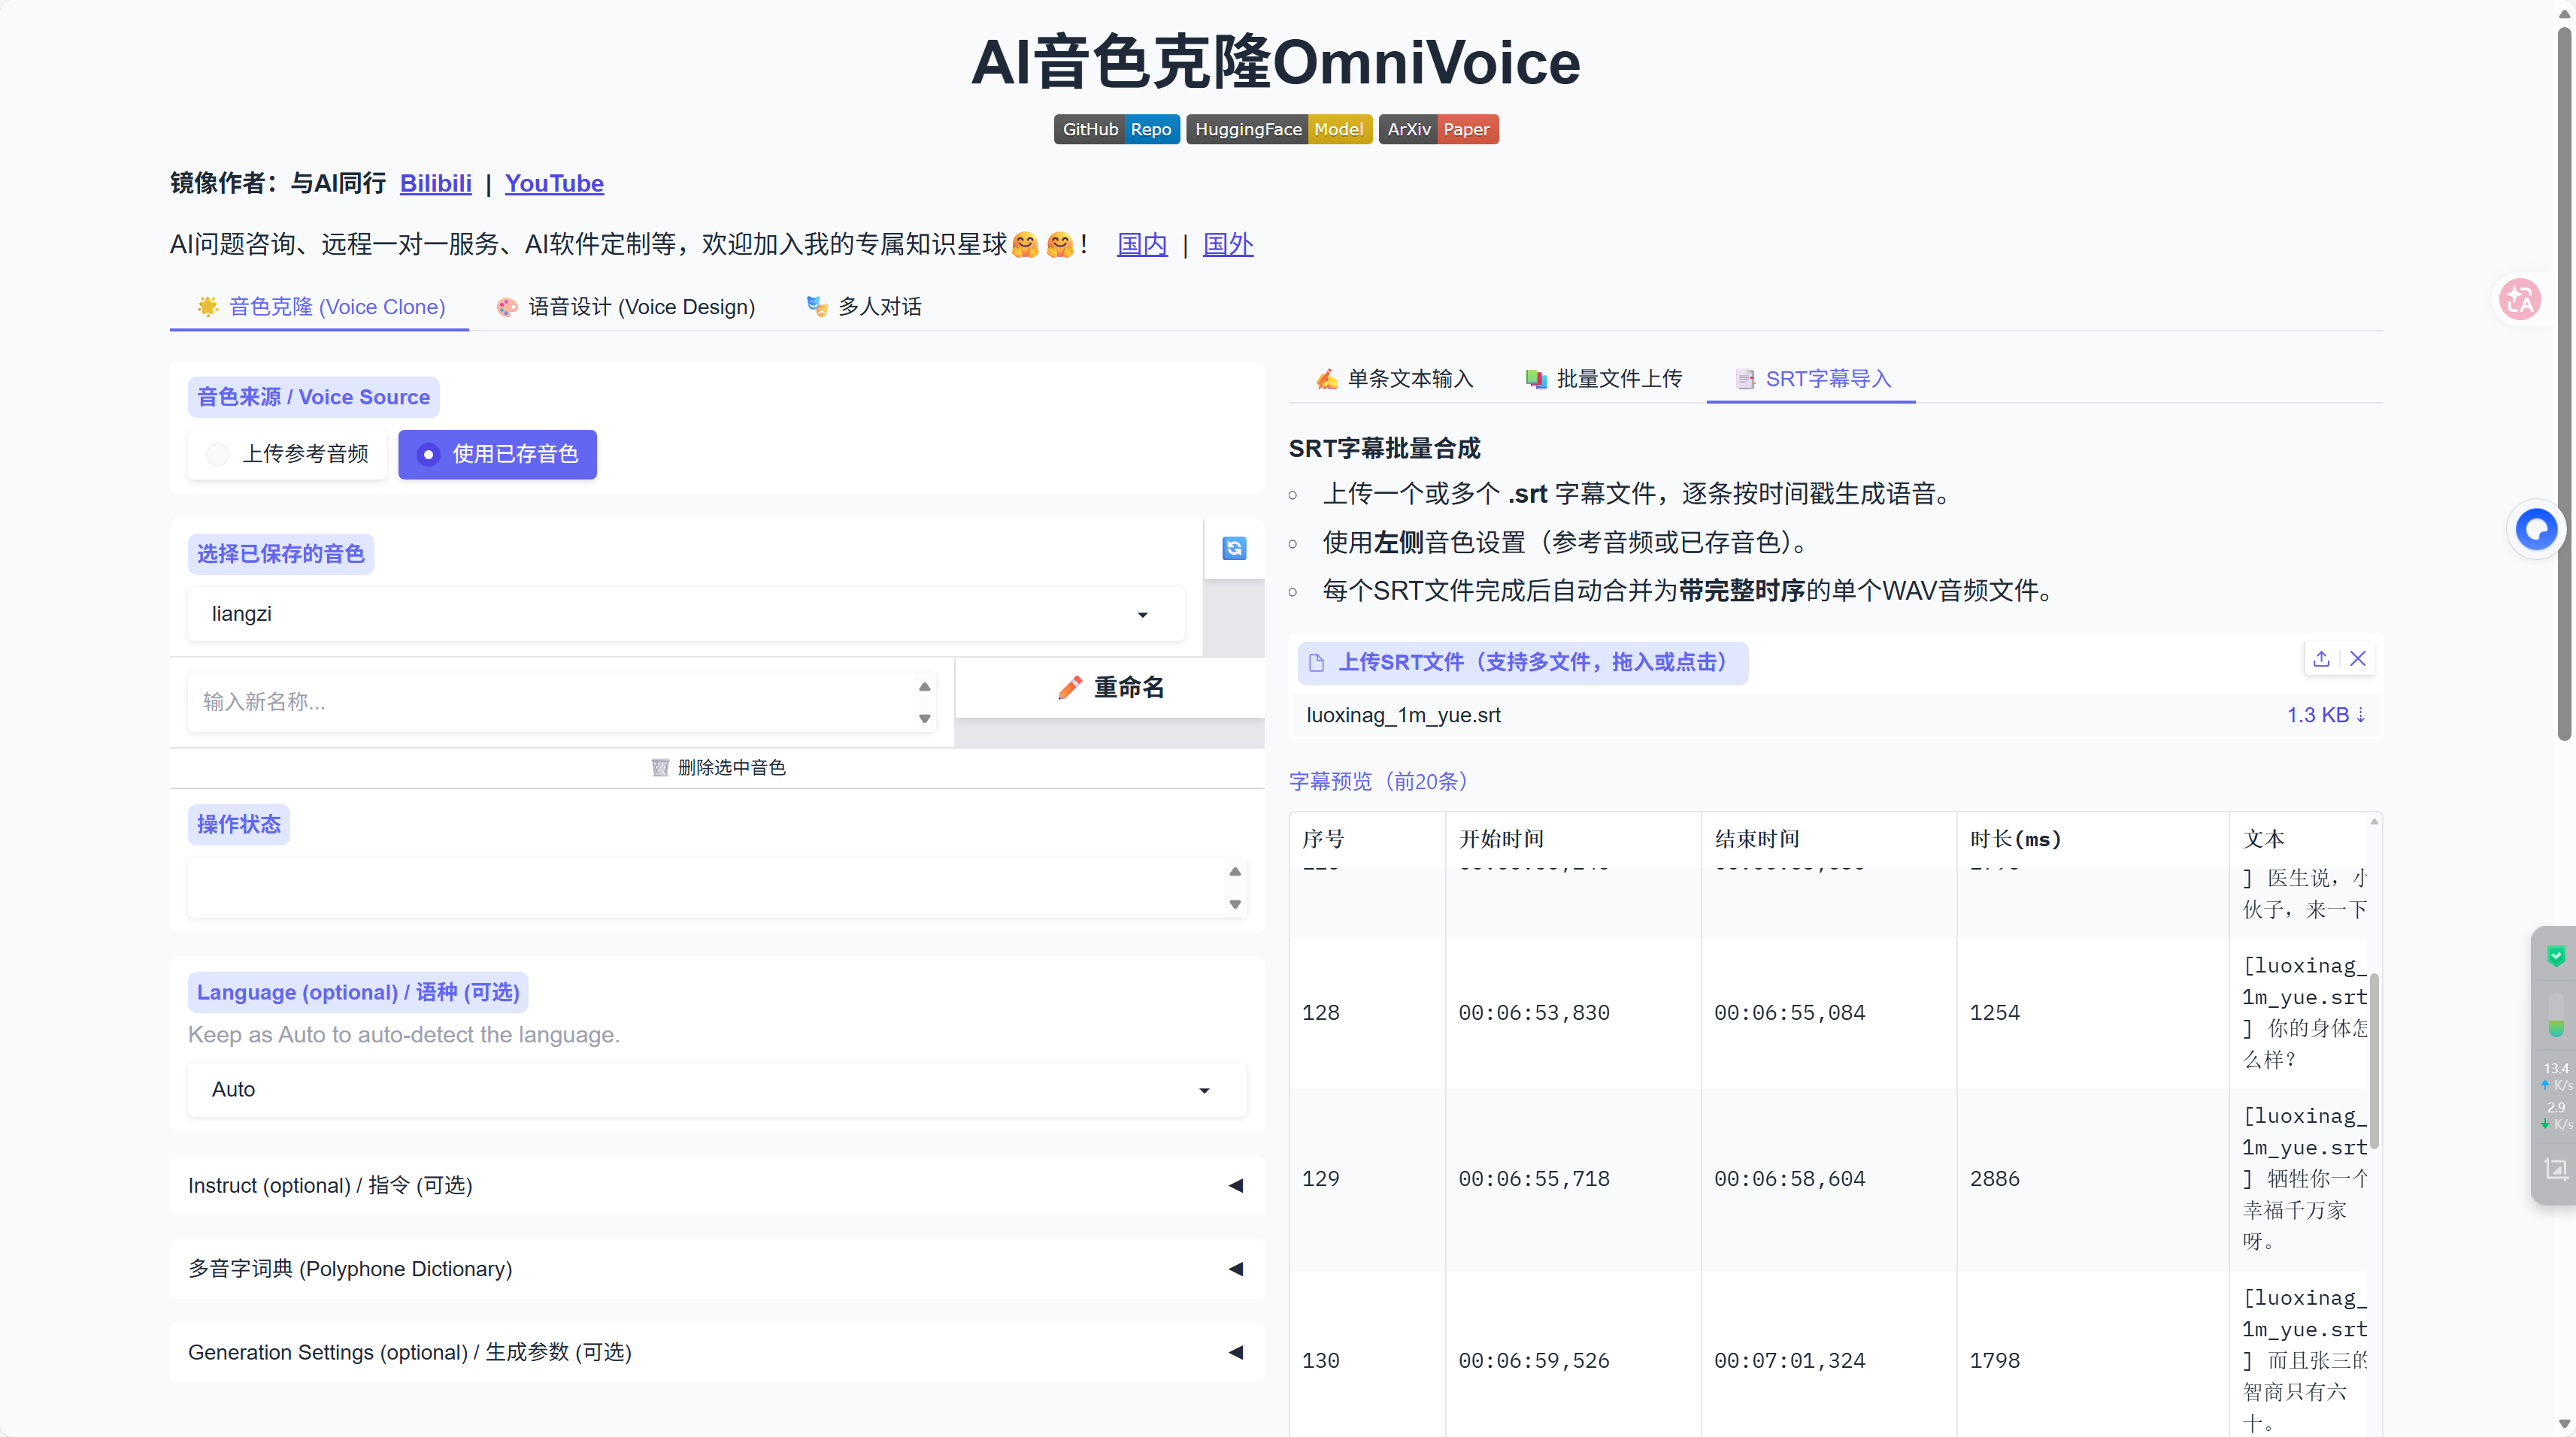Open the HuggingFace Model badge
Screen dimensions: 2576x1437
pyautogui.click(x=1279, y=130)
